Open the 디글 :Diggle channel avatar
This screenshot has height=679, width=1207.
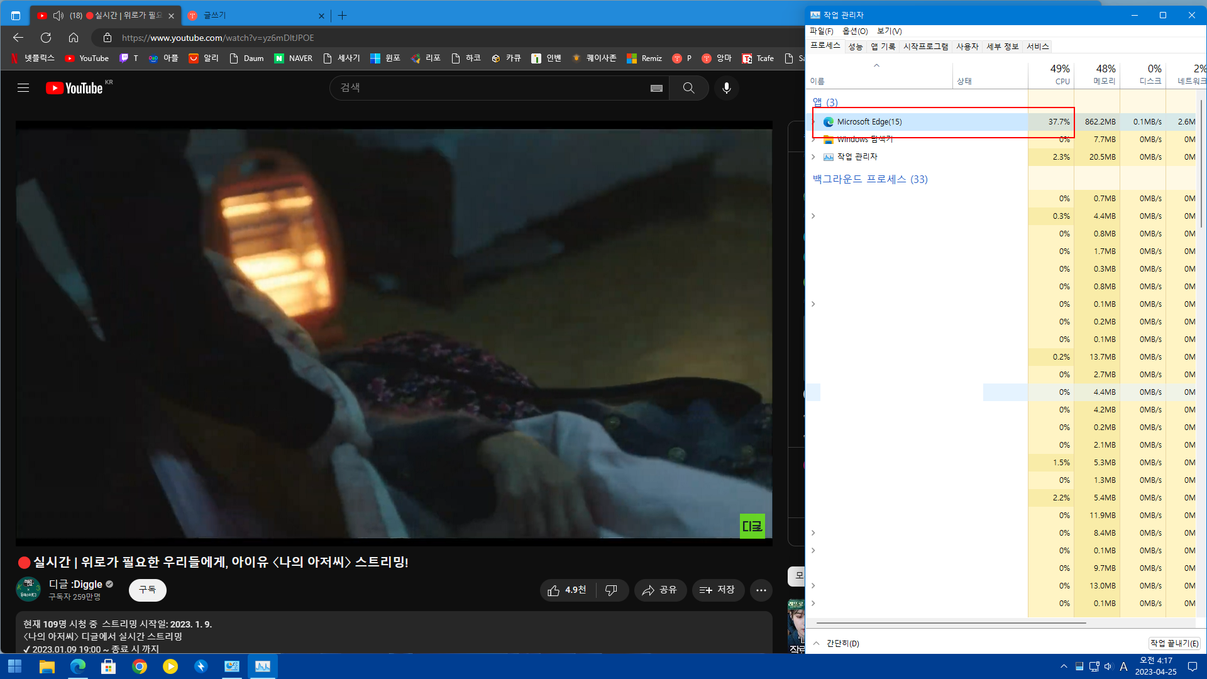coord(28,590)
